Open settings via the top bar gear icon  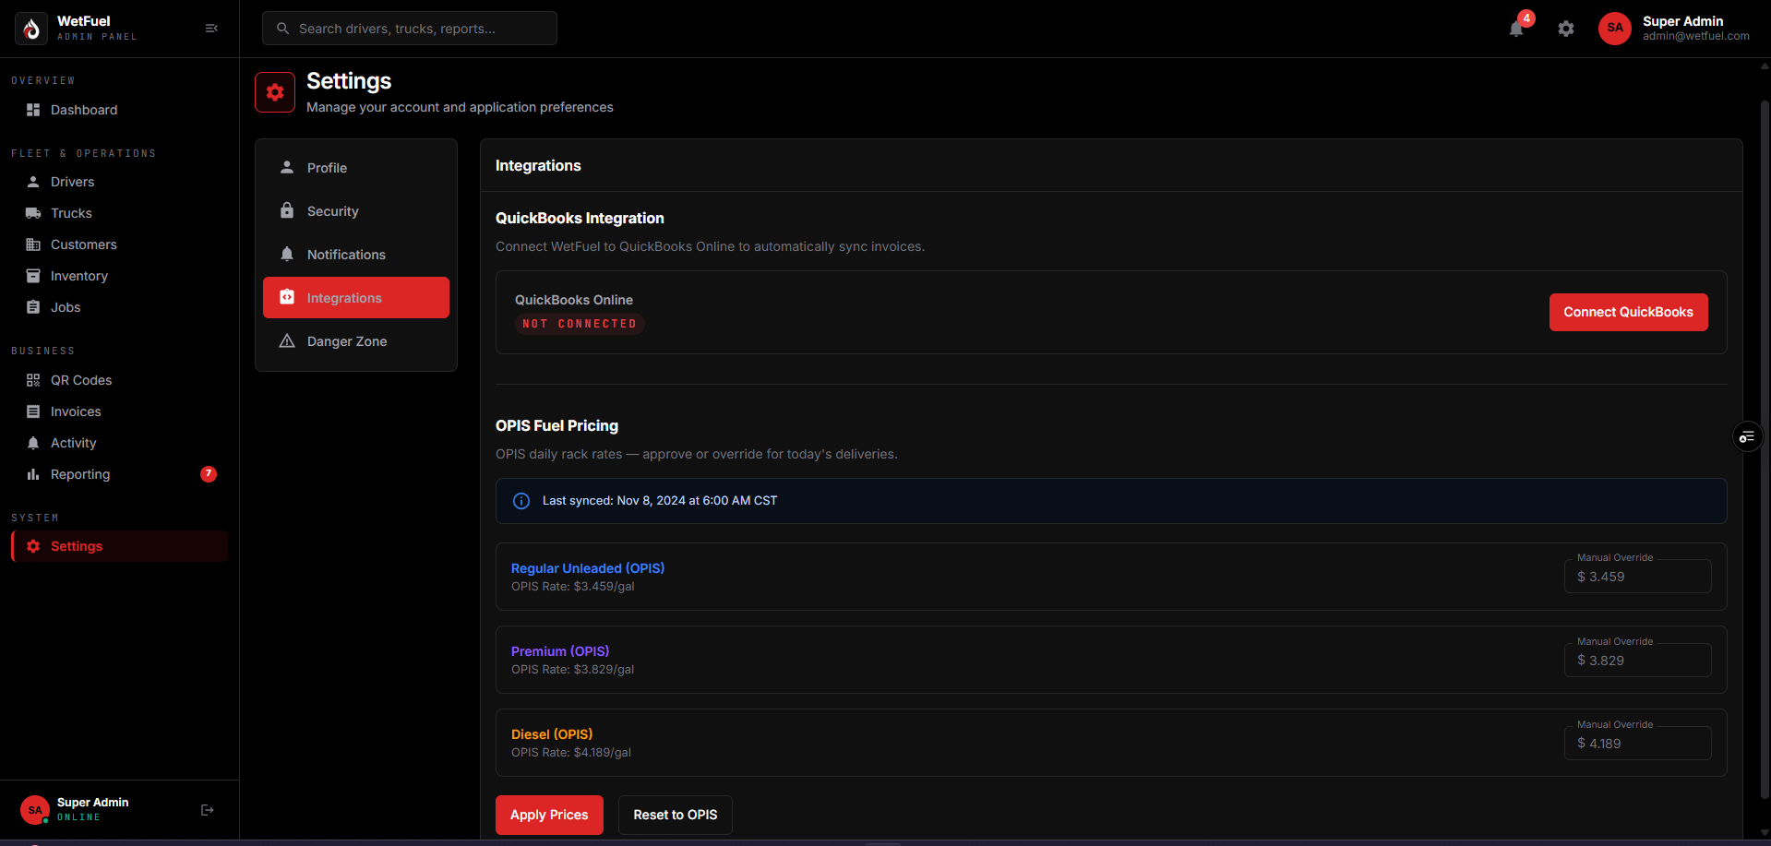(1566, 29)
